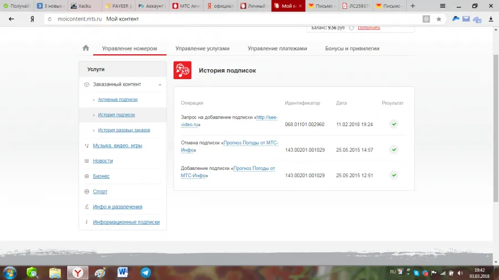
Task: Open Прогноз Погоды link in Отмена подписки row
Action: click(230, 146)
